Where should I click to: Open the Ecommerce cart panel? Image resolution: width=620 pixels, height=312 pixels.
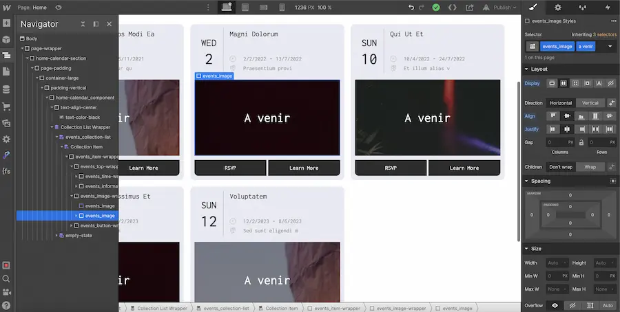[x=6, y=107]
